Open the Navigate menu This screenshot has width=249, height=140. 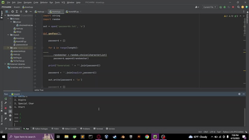coord(27,3)
